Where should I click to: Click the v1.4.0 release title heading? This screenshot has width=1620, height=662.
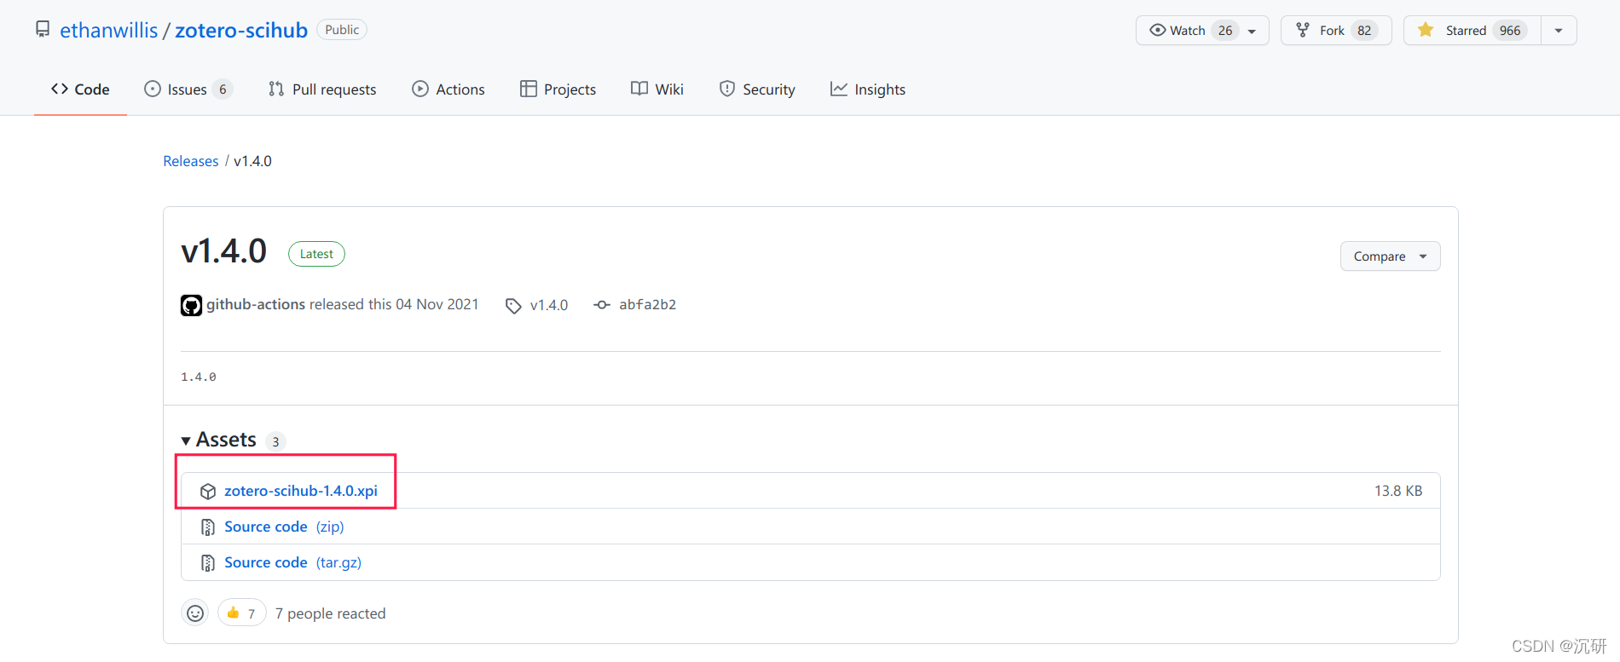tap(224, 251)
